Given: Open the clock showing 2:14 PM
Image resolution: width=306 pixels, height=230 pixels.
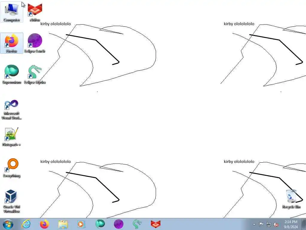Looking at the screenshot, I should click(x=291, y=224).
